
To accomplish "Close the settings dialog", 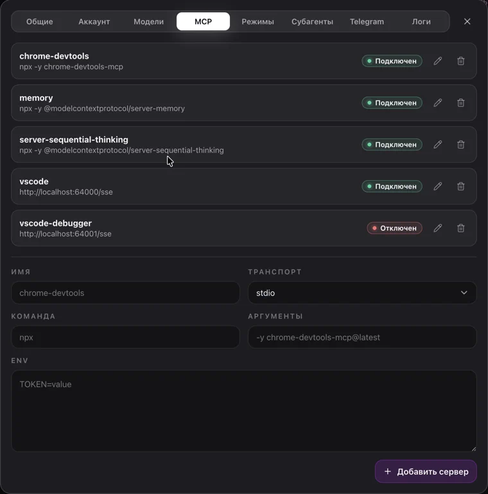I will pos(467,21).
